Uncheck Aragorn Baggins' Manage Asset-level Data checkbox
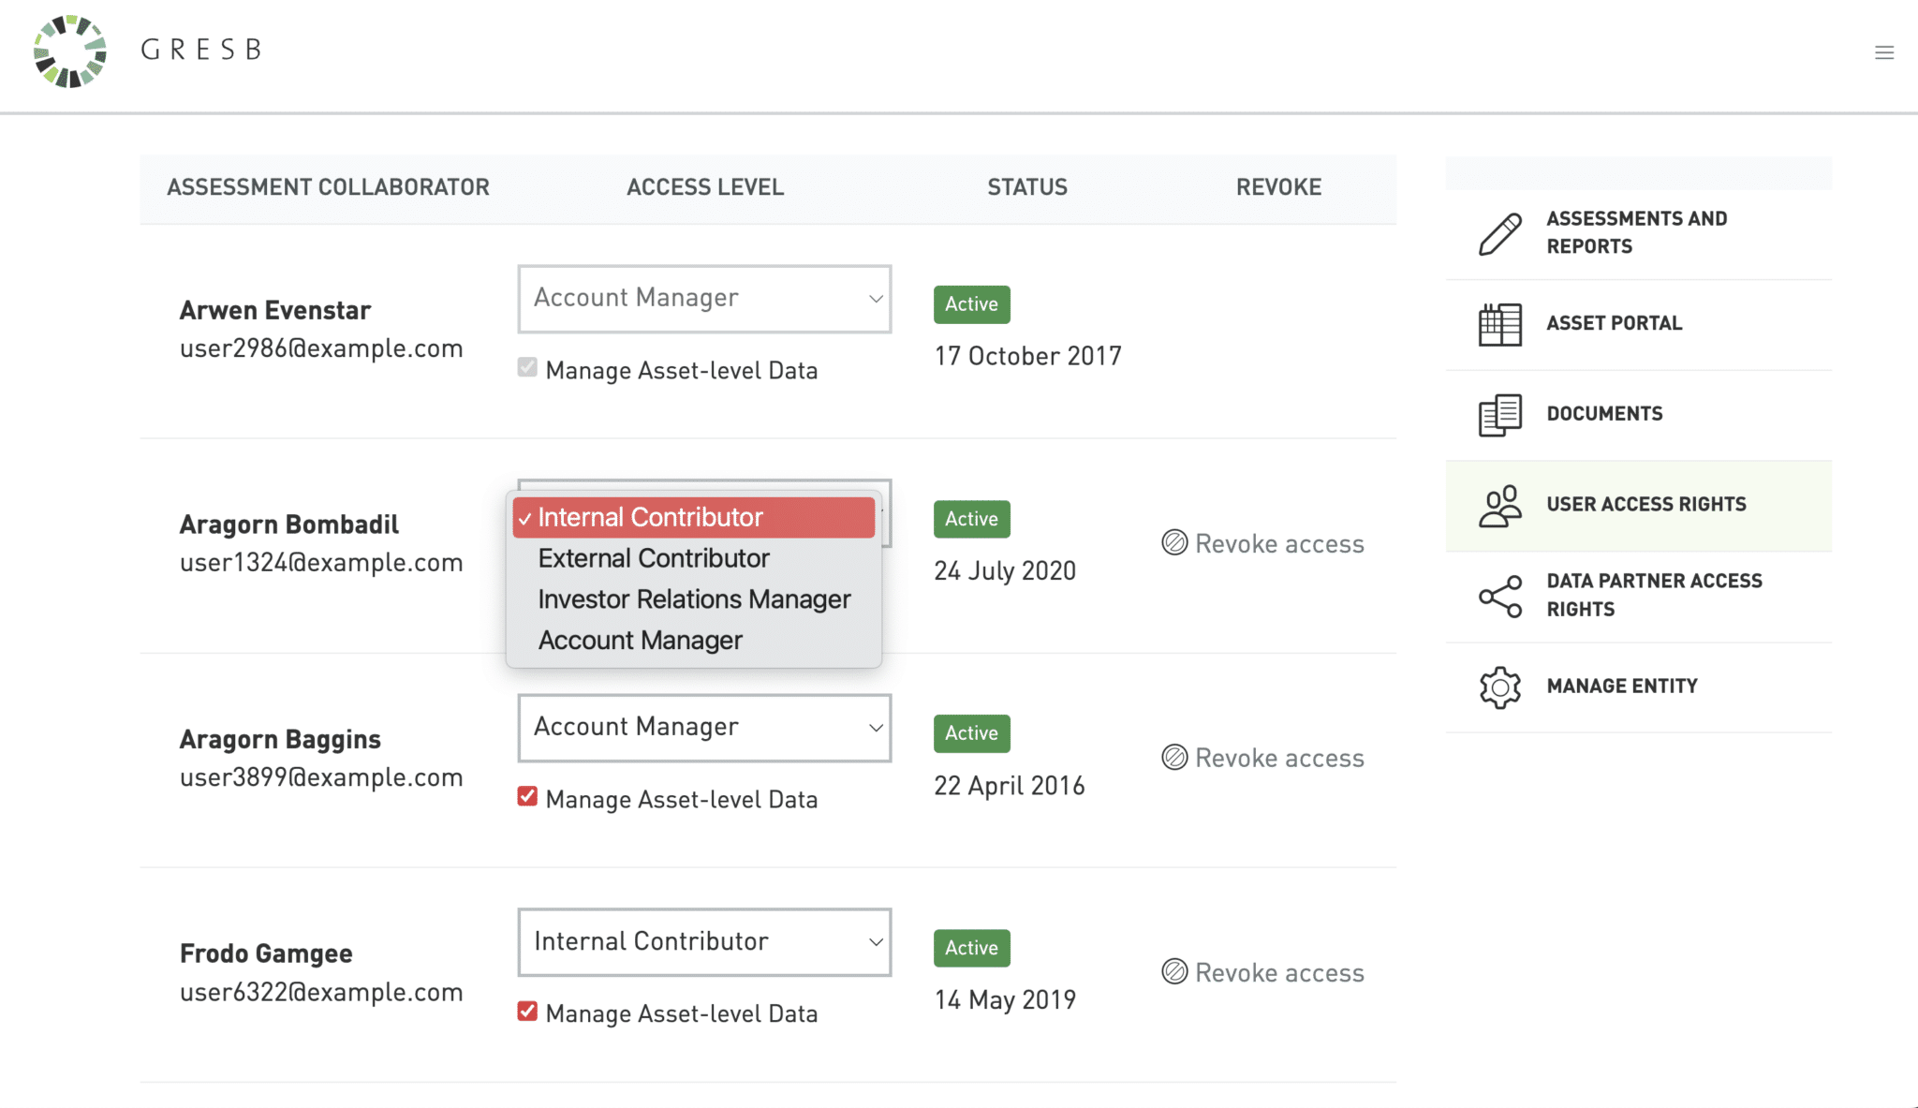Viewport: 1918px width, 1108px height. coord(527,797)
